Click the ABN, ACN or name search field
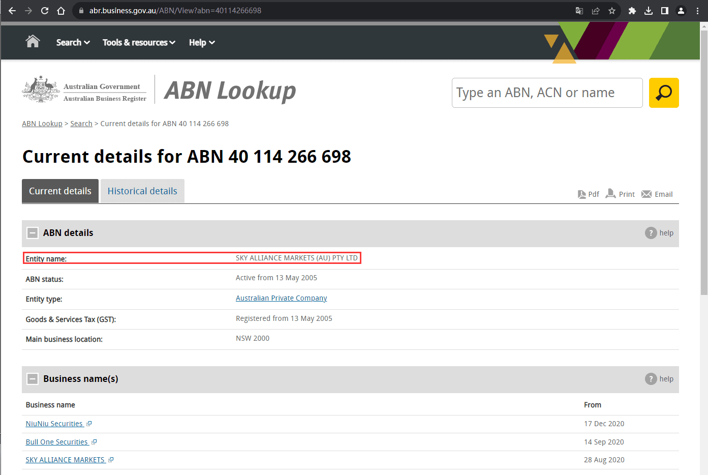The image size is (708, 475). (x=547, y=93)
